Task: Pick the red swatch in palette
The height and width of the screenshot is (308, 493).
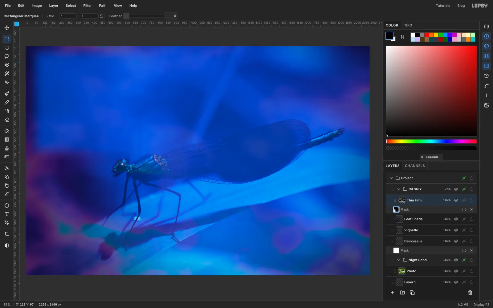Action: tap(427, 35)
